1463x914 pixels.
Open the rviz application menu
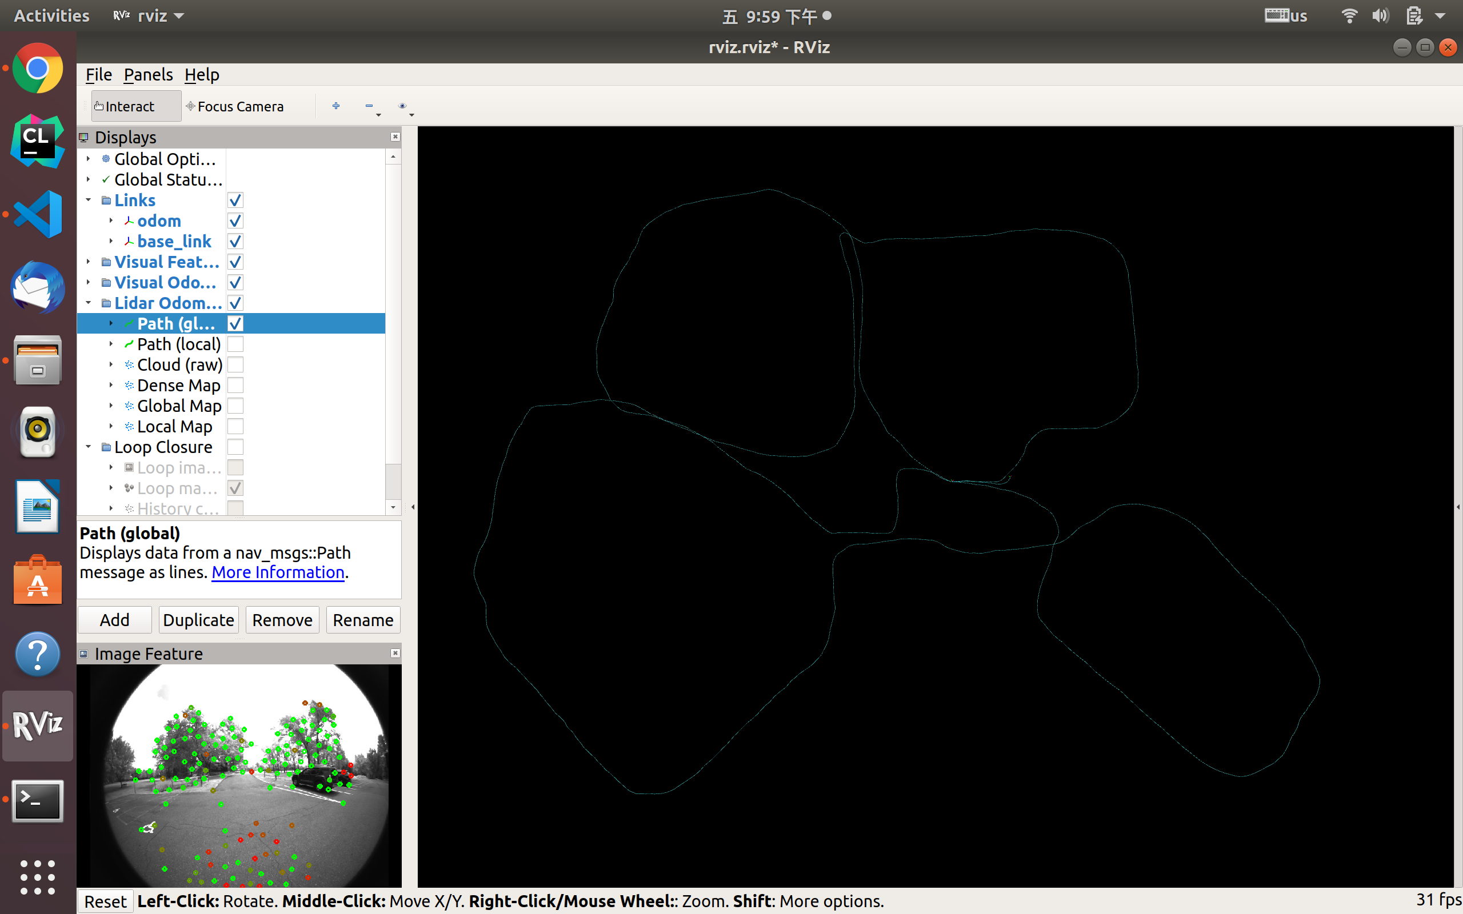pos(149,16)
